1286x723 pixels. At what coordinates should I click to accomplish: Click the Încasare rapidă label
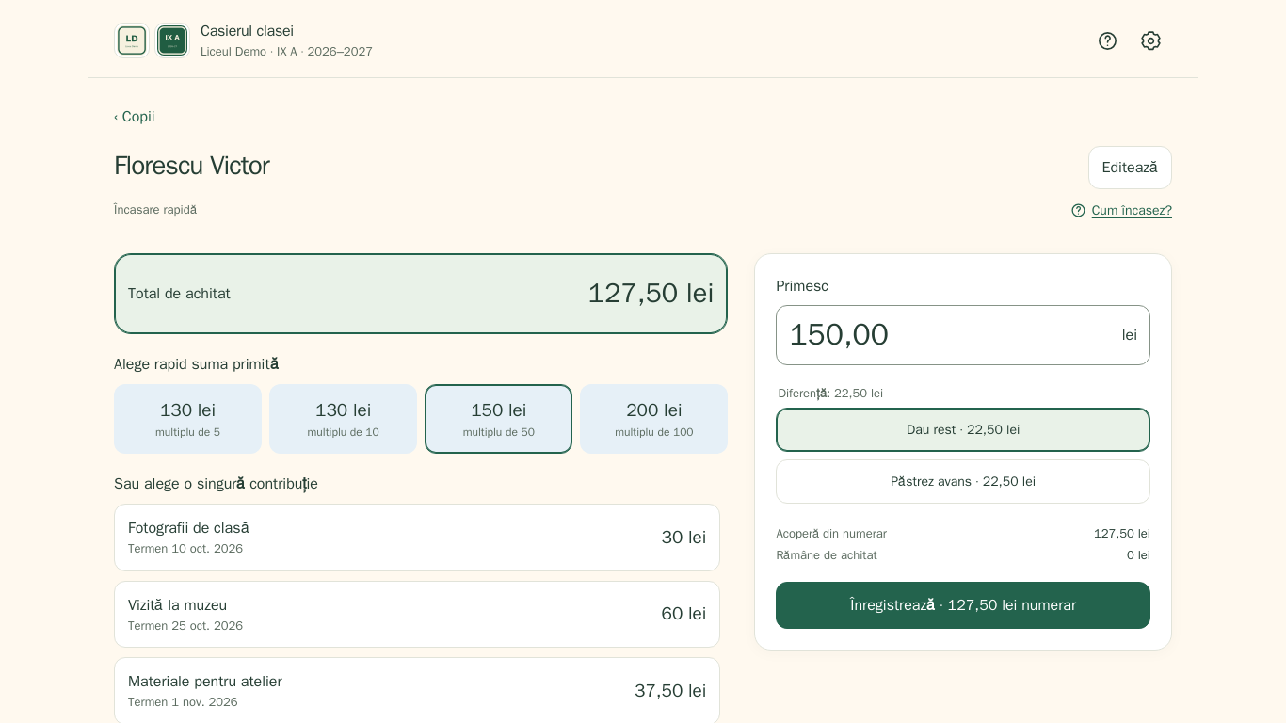[x=155, y=210]
